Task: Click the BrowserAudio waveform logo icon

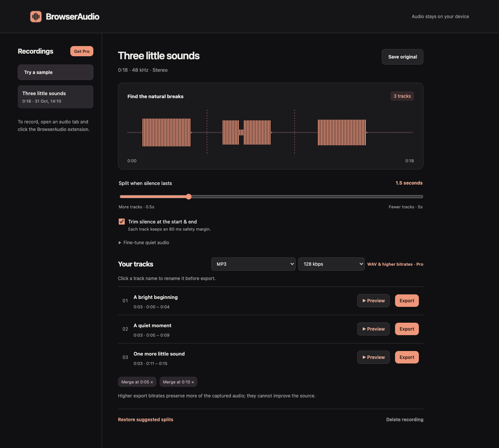Action: click(x=36, y=16)
